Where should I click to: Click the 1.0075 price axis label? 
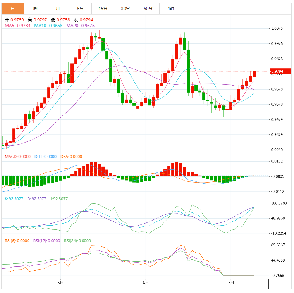click(277, 29)
